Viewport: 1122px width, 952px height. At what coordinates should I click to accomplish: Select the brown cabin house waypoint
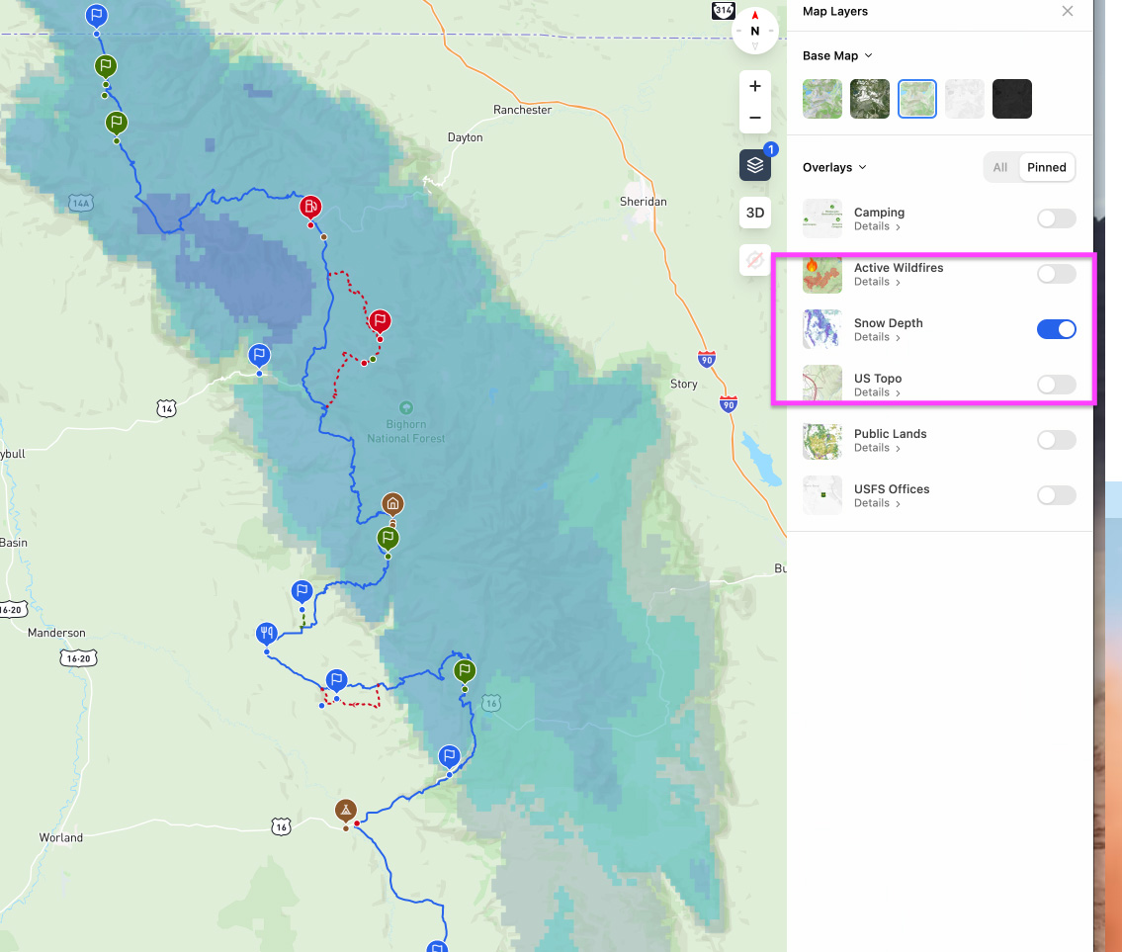click(392, 503)
